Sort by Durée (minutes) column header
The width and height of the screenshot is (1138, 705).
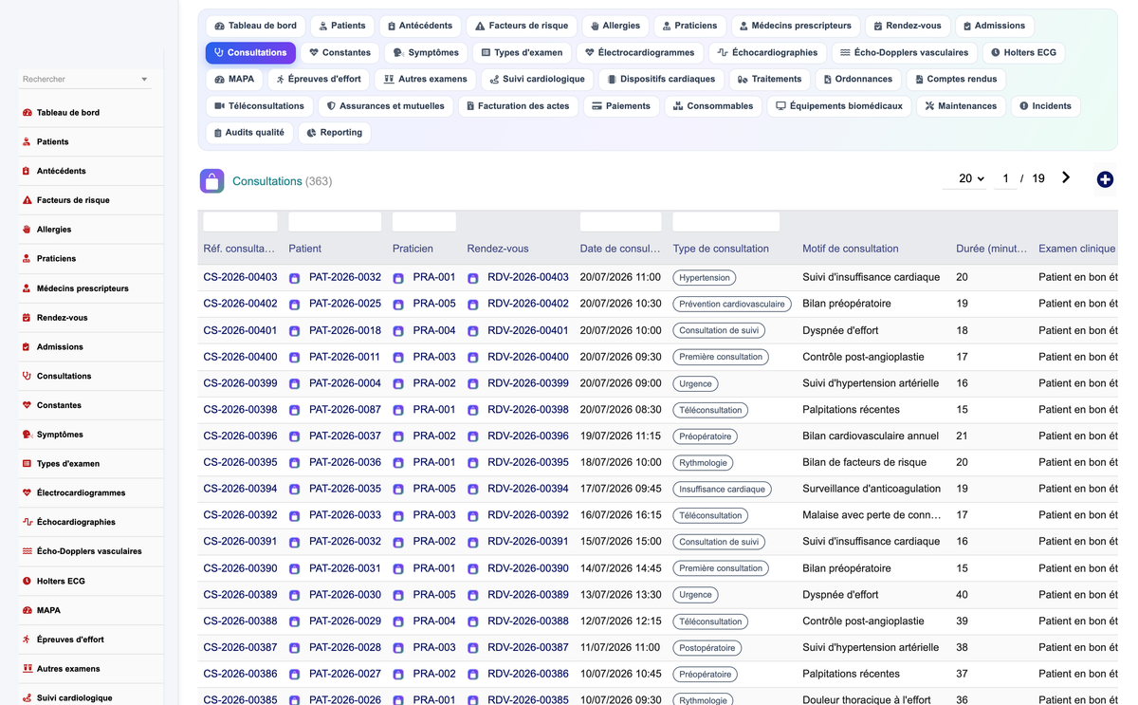click(x=991, y=249)
